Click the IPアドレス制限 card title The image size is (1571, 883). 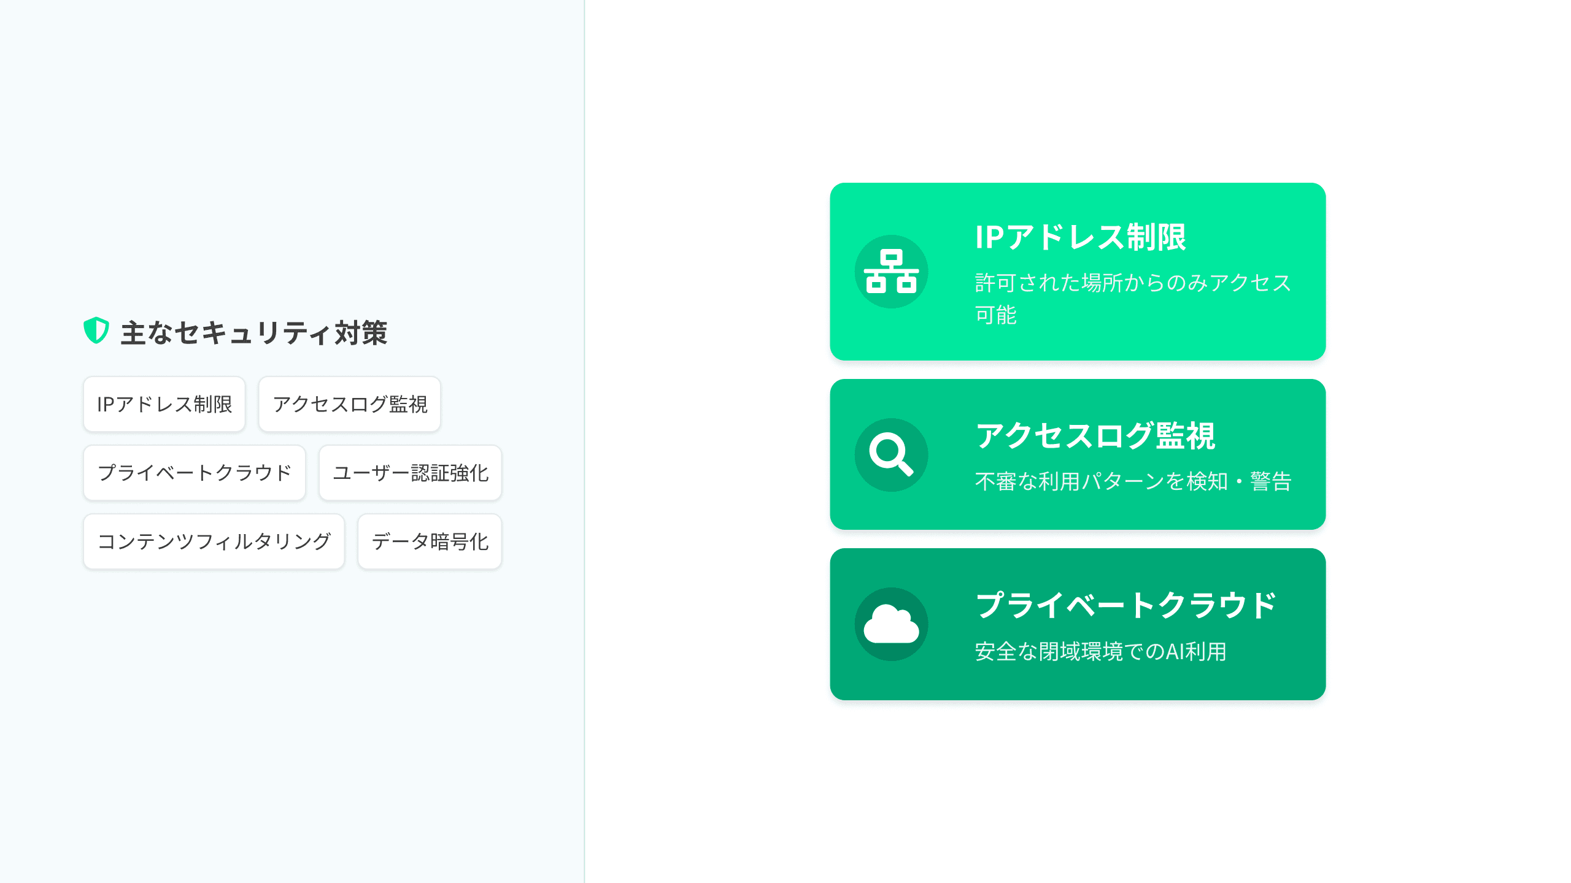pyautogui.click(x=1080, y=237)
